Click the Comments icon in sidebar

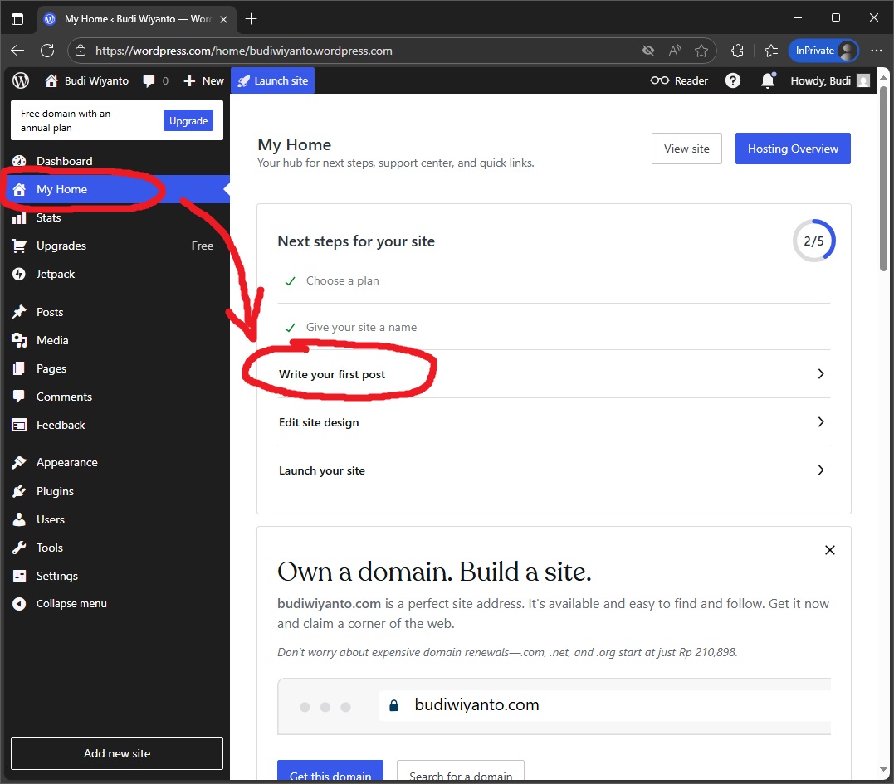pos(19,397)
